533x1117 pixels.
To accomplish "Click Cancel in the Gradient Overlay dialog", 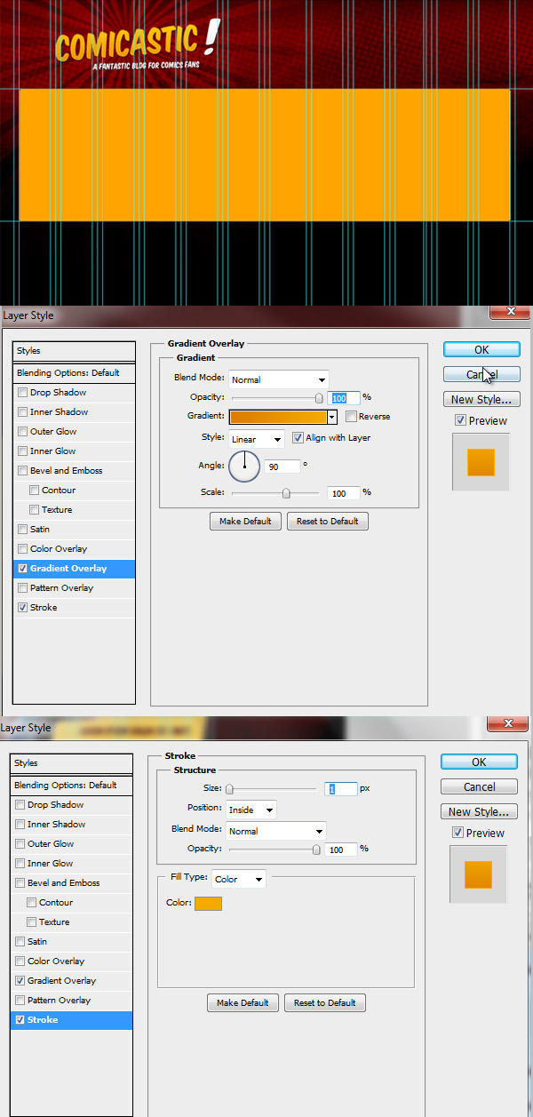I will click(481, 374).
